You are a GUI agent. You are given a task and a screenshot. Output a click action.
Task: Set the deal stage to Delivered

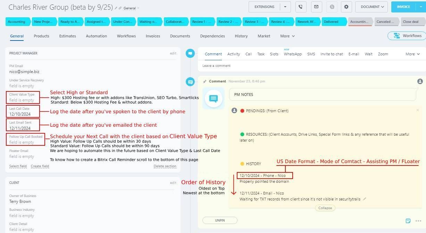point(334,21)
